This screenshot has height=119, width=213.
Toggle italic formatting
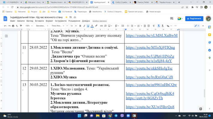(84, 26)
